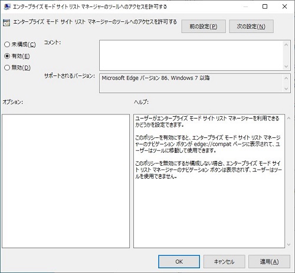
Task: Select the 無効 radio button
Action: 7,68
